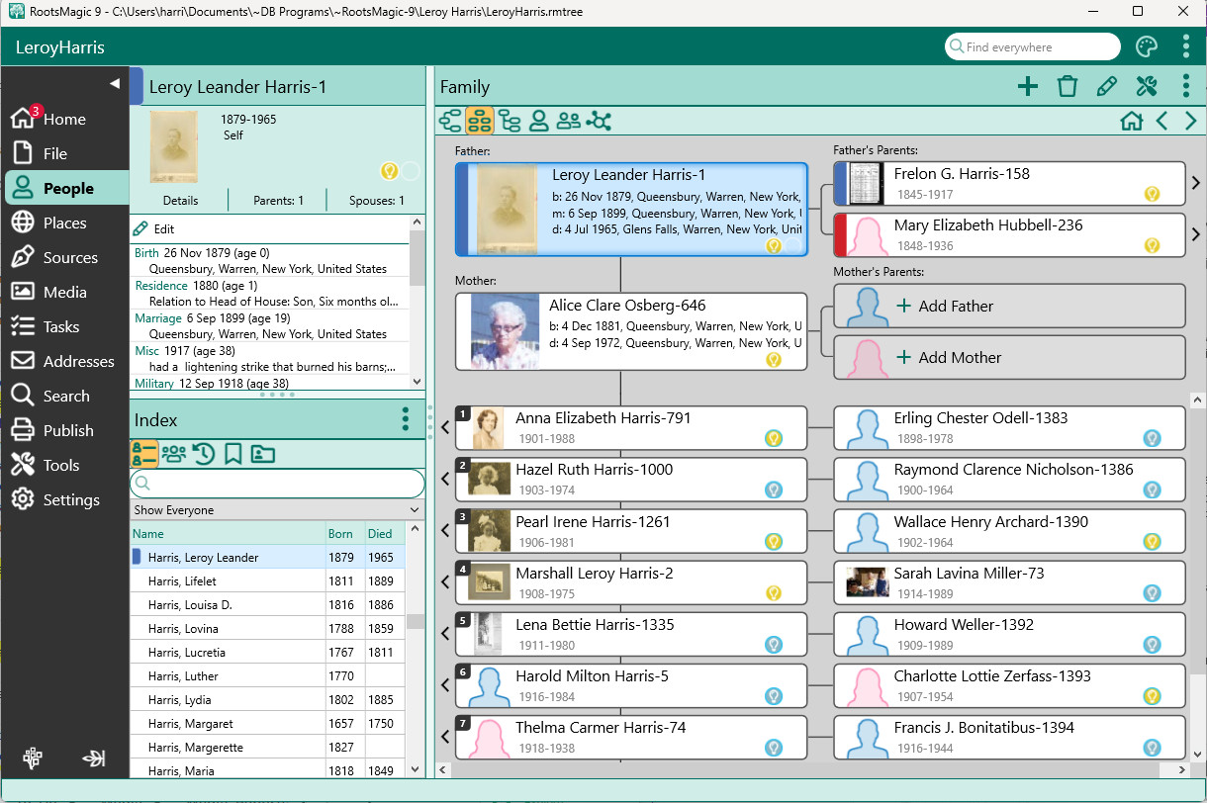Screen dimensions: 1207x803
Task: Switch to the Association view icon
Action: (x=599, y=121)
